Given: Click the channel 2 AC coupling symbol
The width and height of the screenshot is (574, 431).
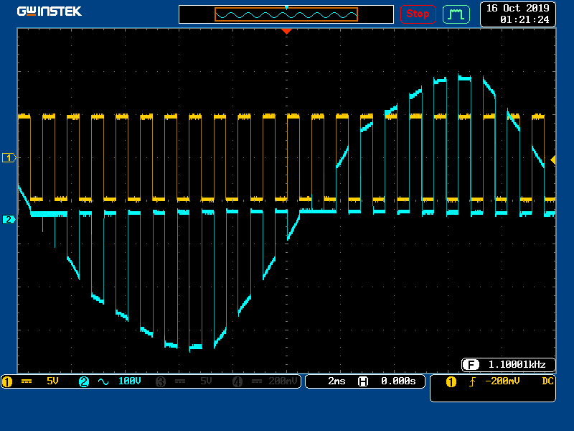Looking at the screenshot, I should 103,381.
